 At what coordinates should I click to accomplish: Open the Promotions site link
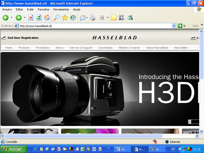point(43,48)
